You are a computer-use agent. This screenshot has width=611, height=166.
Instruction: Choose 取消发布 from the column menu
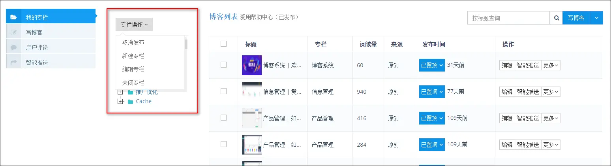(x=133, y=42)
